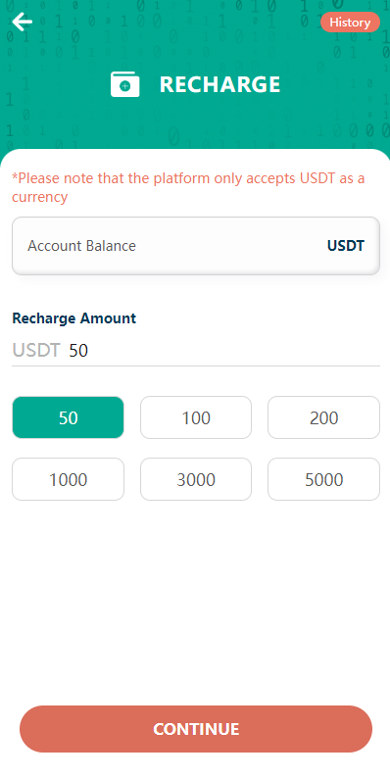Choose the 3000 preset amount
The height and width of the screenshot is (778, 390).
196,479
